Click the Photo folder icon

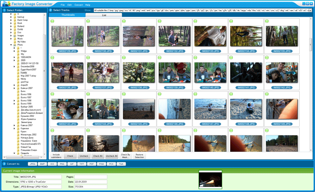(x=15, y=45)
